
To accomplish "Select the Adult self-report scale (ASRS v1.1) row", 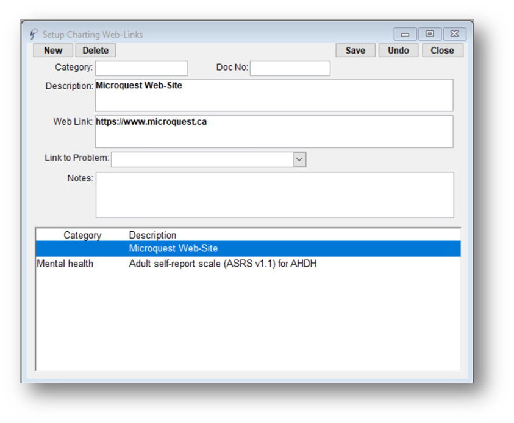I will [248, 264].
